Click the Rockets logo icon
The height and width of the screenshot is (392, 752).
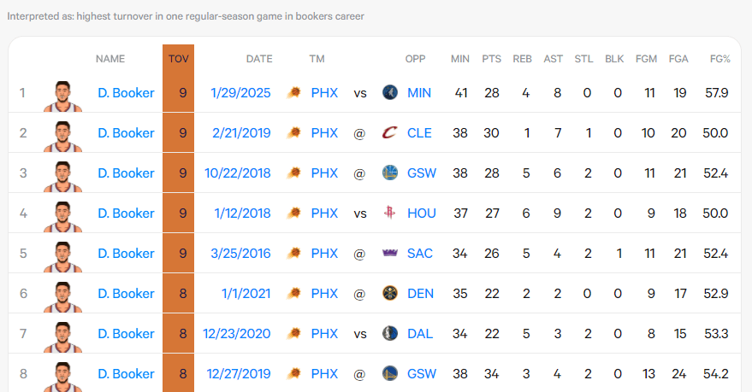click(x=390, y=213)
